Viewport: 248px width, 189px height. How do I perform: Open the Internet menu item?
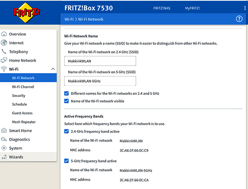16,43
